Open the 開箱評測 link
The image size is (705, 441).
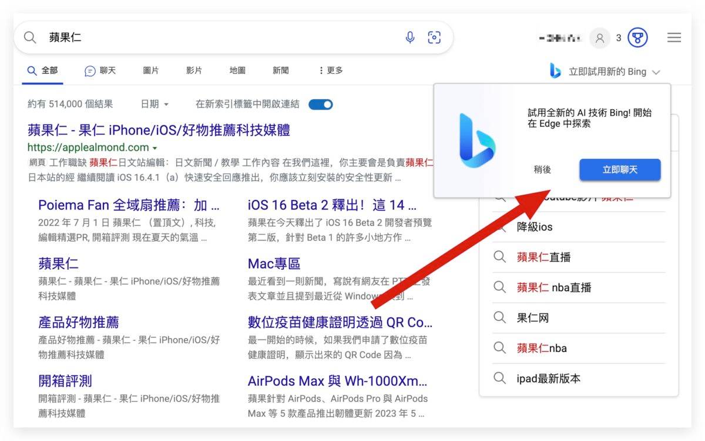(65, 381)
